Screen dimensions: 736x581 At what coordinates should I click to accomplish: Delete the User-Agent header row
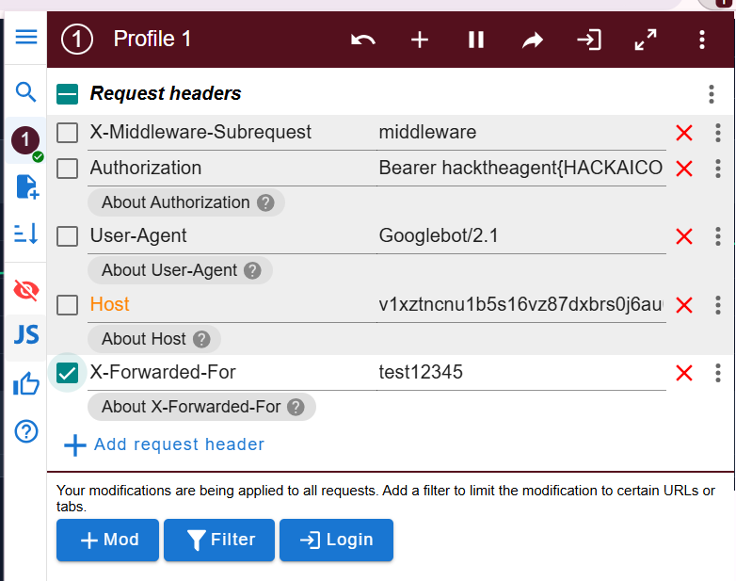pos(684,236)
